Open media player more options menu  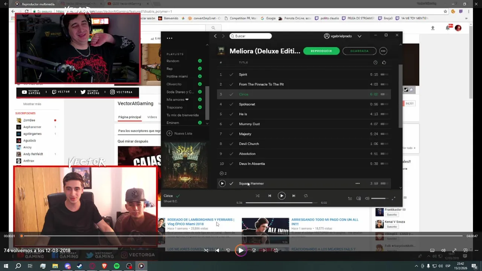pos(476,251)
